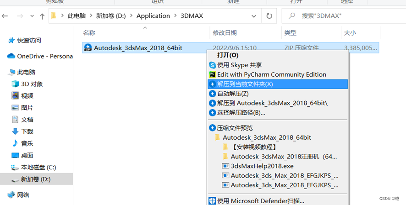Screen dimensions: 406x205
Task: Click the search magnifier icon
Action: coord(292,16)
